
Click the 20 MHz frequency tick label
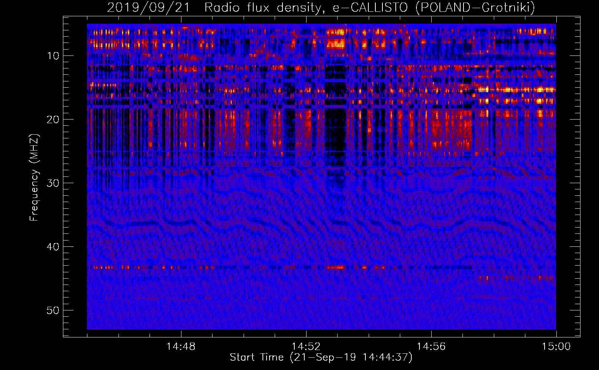coord(53,120)
